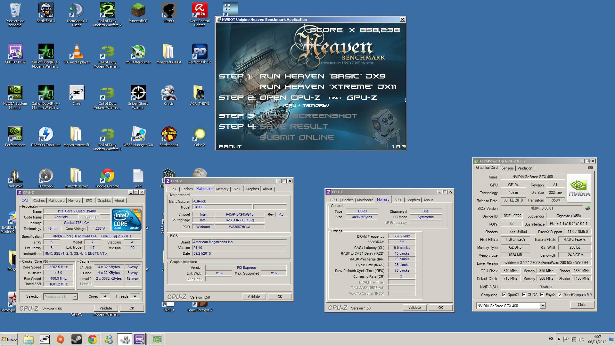Click SAVE RESULT in Heaven app
The image size is (615, 346).
(294, 127)
